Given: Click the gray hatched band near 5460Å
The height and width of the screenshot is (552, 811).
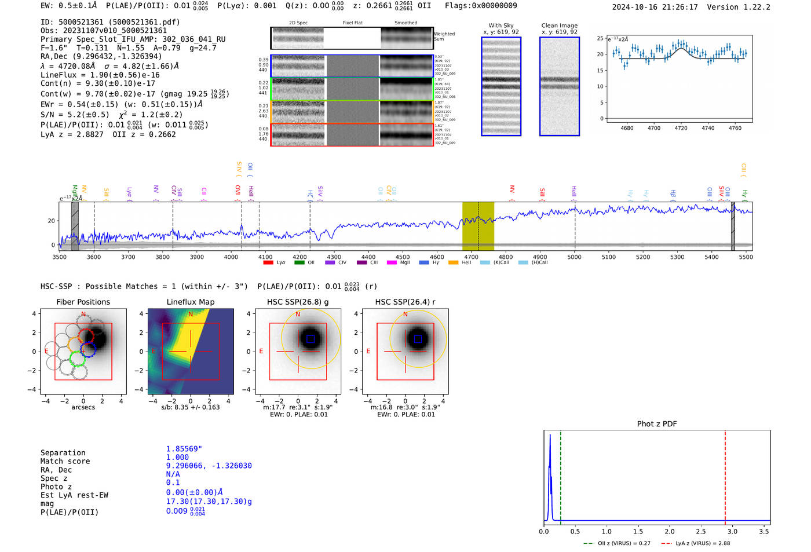Looking at the screenshot, I should tap(733, 226).
